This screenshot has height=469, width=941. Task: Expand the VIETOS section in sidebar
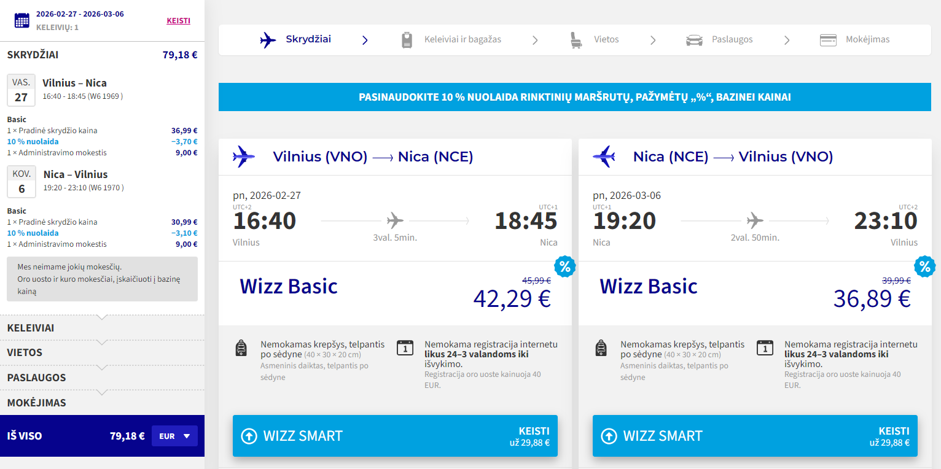pyautogui.click(x=102, y=353)
